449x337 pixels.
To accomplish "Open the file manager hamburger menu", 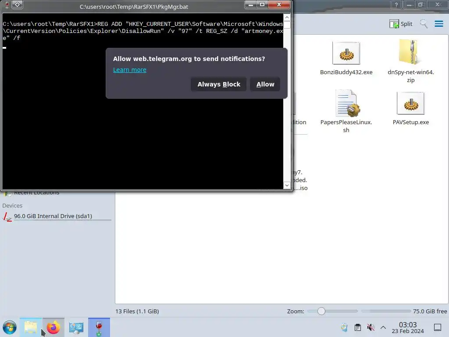I will pos(438,24).
